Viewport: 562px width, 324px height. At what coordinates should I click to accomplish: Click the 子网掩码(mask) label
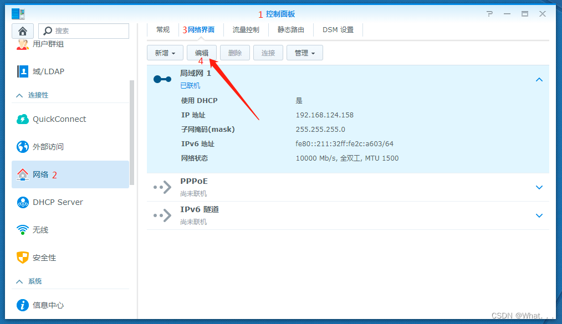click(208, 129)
